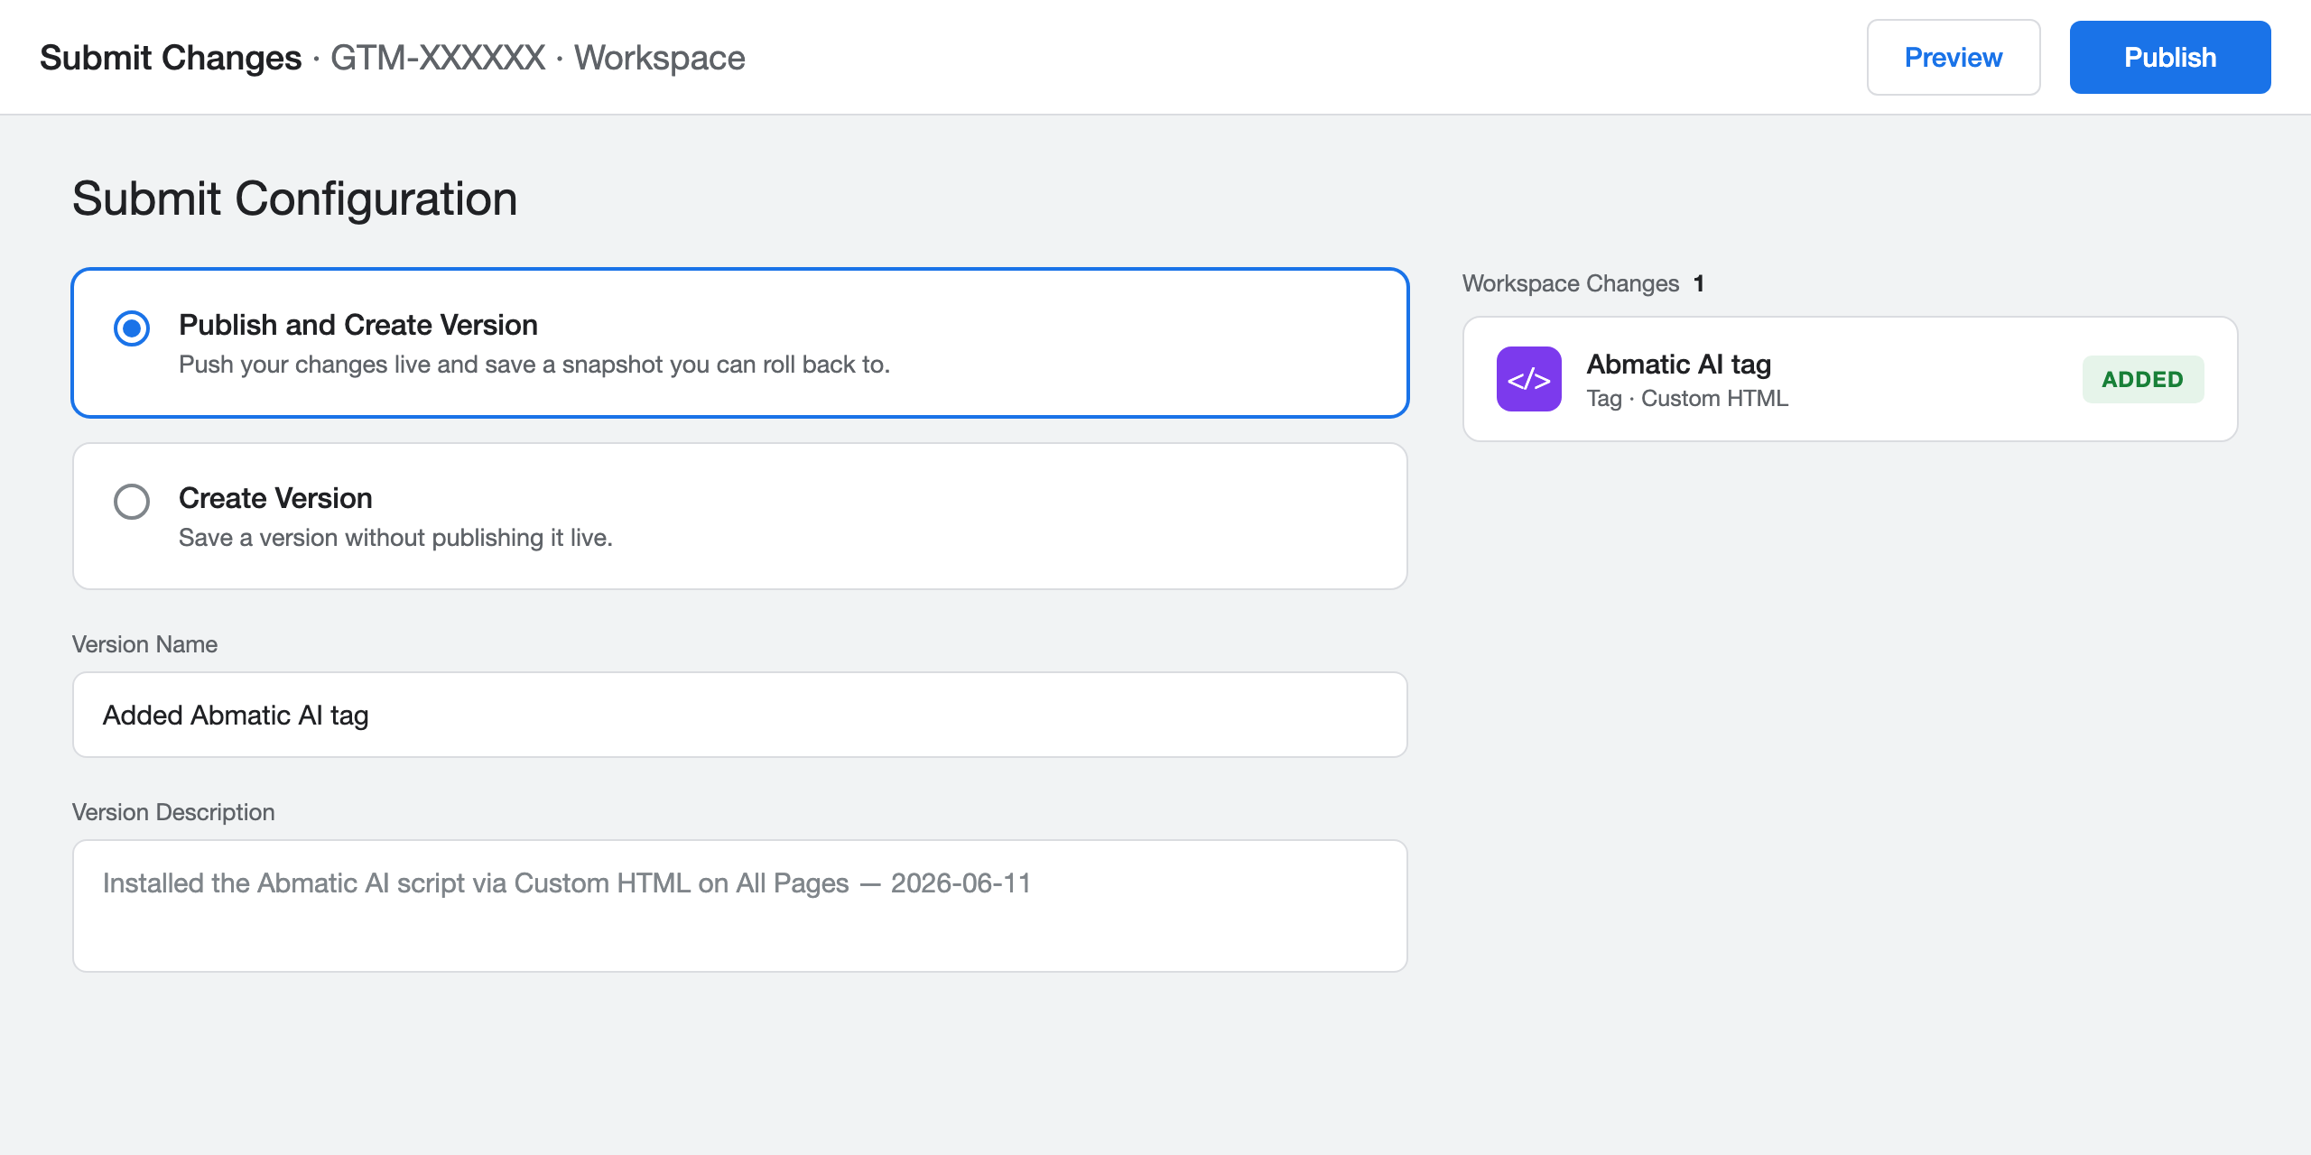This screenshot has height=1155, width=2311.
Task: Click the Custom HTML tag code icon
Action: (1529, 379)
